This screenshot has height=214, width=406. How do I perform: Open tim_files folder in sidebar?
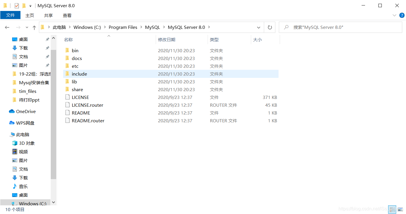coord(24,91)
